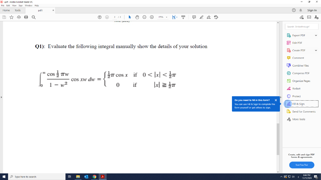Image resolution: width=321 pixels, height=180 pixels.
Task: Open the Comment tool
Action: [297, 57]
